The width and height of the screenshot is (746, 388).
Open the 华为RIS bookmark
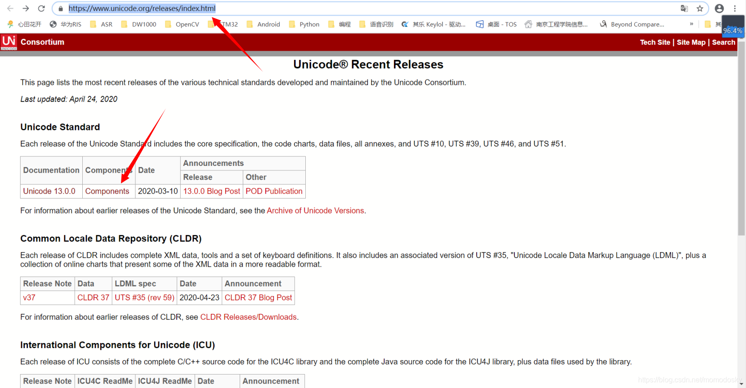pyautogui.click(x=66, y=24)
